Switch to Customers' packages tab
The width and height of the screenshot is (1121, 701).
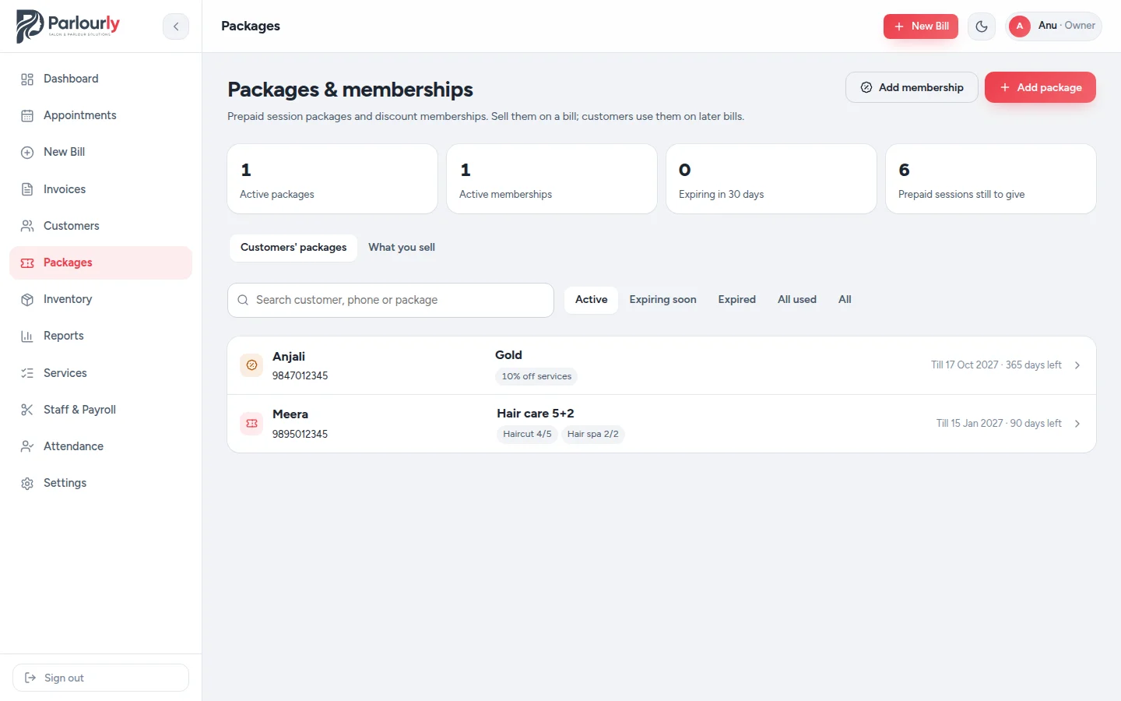point(293,248)
